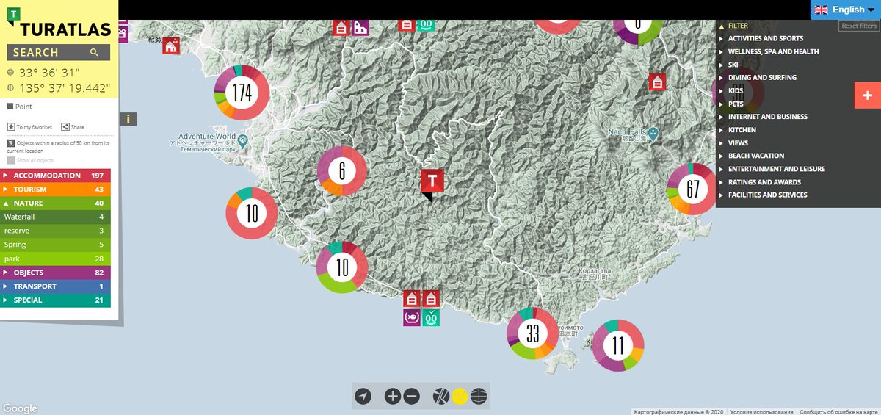Click the R radius objects icon
The height and width of the screenshot is (415, 881).
coord(11,143)
